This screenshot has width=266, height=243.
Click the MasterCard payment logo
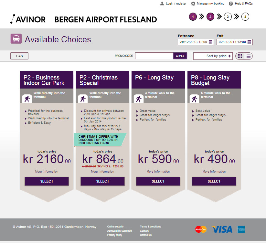point(201,229)
